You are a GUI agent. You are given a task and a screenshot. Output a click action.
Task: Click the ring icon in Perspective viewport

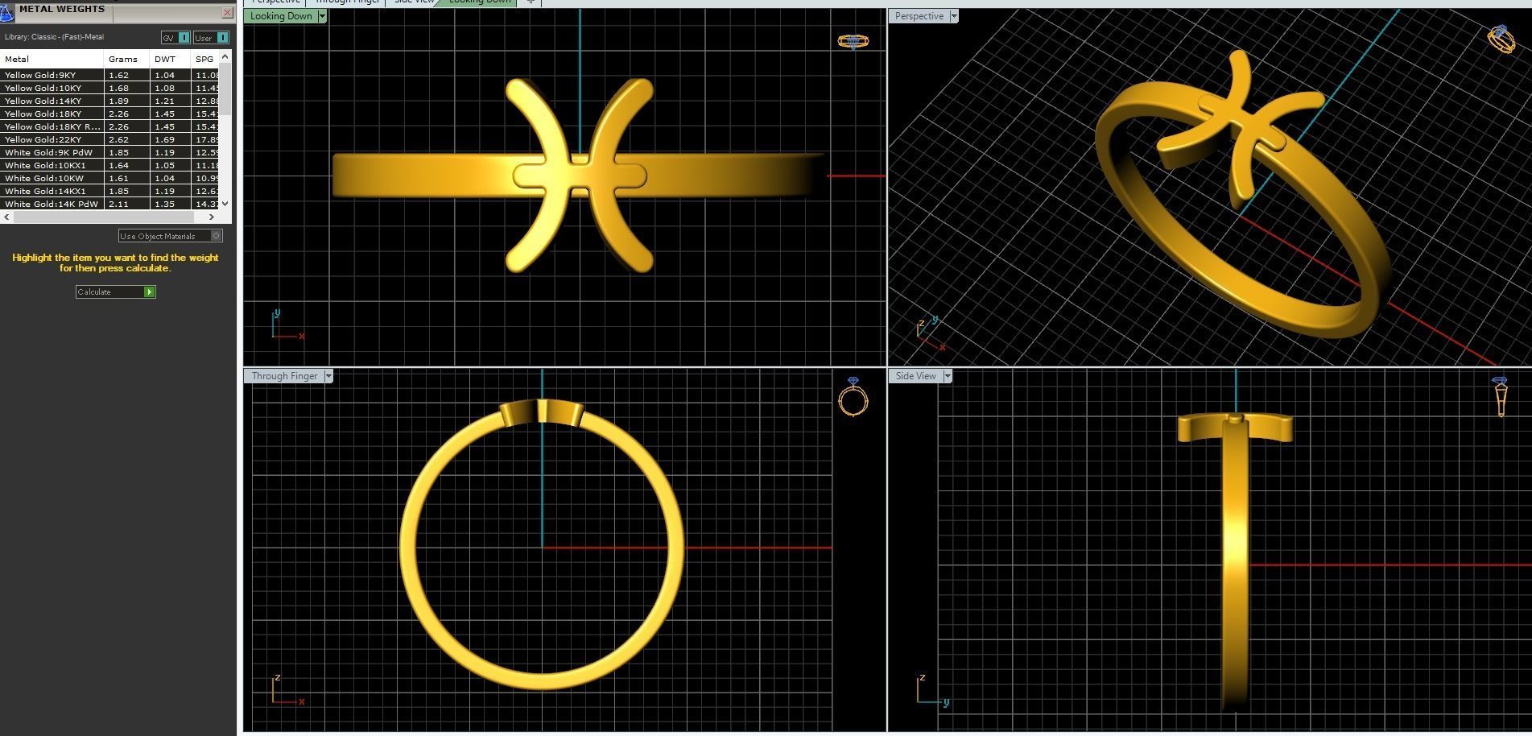1501,38
